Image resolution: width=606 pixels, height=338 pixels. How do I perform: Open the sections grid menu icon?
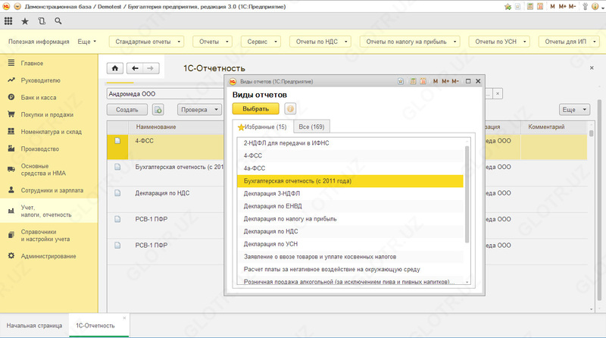click(x=8, y=21)
